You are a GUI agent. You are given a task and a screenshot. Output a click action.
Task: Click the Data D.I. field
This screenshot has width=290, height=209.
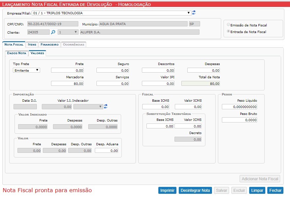[x=25, y=107]
